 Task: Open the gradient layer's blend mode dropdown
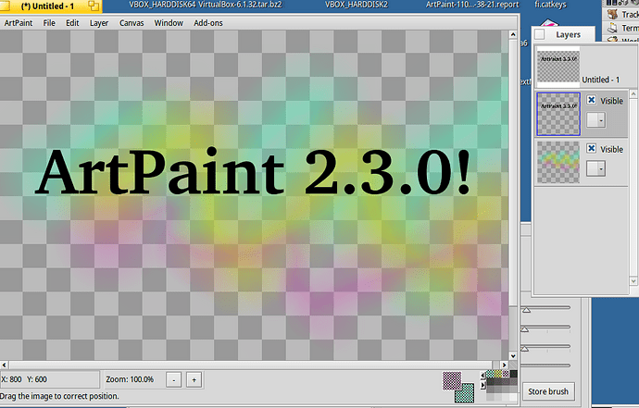pyautogui.click(x=595, y=168)
